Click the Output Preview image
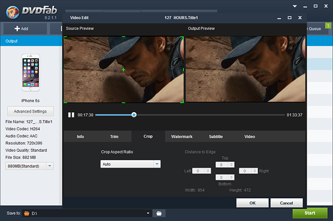 point(246,69)
